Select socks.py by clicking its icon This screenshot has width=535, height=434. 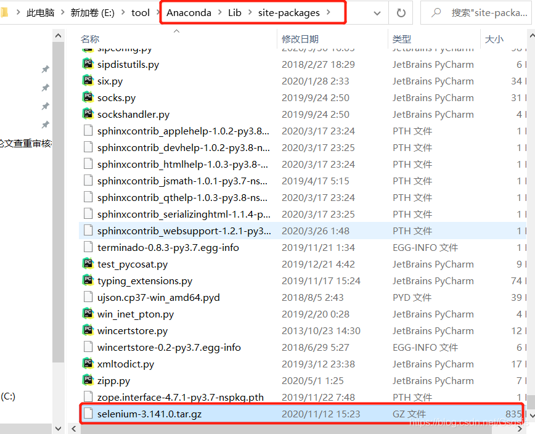88,97
